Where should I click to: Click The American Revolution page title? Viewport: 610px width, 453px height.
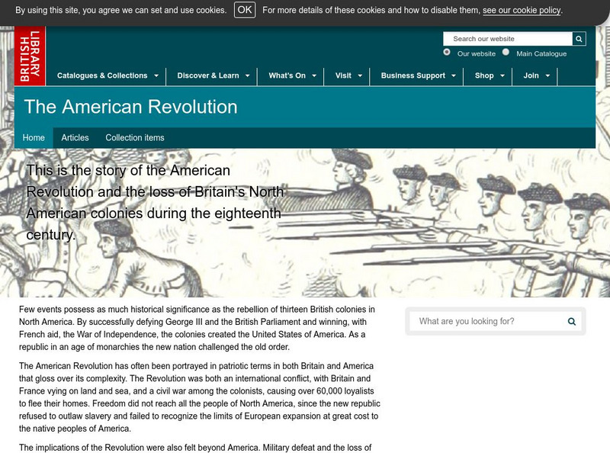coord(130,107)
